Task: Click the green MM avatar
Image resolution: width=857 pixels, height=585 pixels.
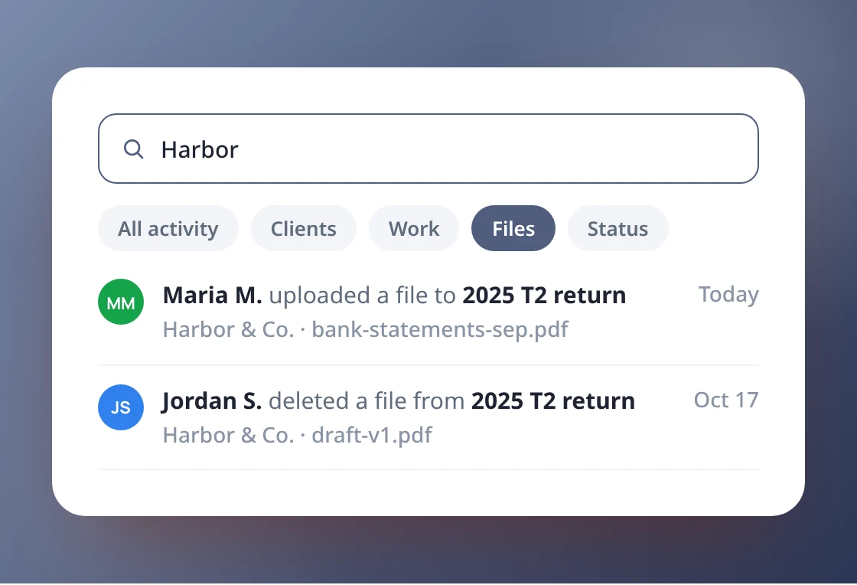Action: click(121, 302)
